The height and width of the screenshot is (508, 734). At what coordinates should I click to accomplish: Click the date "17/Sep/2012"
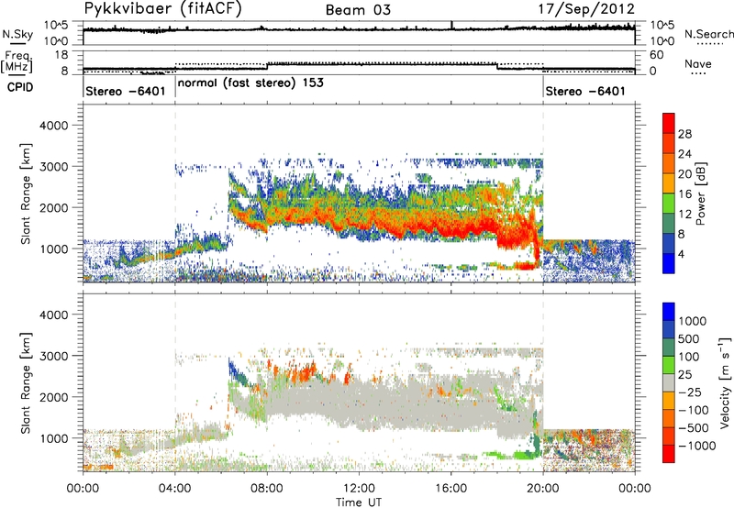(x=586, y=9)
